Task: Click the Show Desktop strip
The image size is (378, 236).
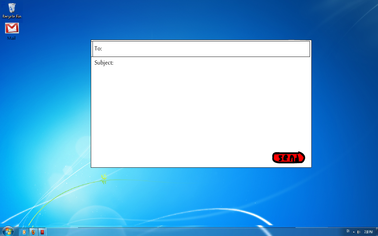Action: tap(376, 232)
